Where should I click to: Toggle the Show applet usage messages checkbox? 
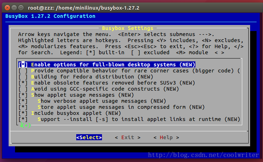click(23, 95)
